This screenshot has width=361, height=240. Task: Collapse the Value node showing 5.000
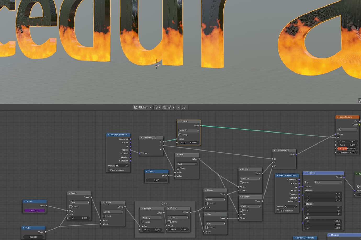click(147, 171)
